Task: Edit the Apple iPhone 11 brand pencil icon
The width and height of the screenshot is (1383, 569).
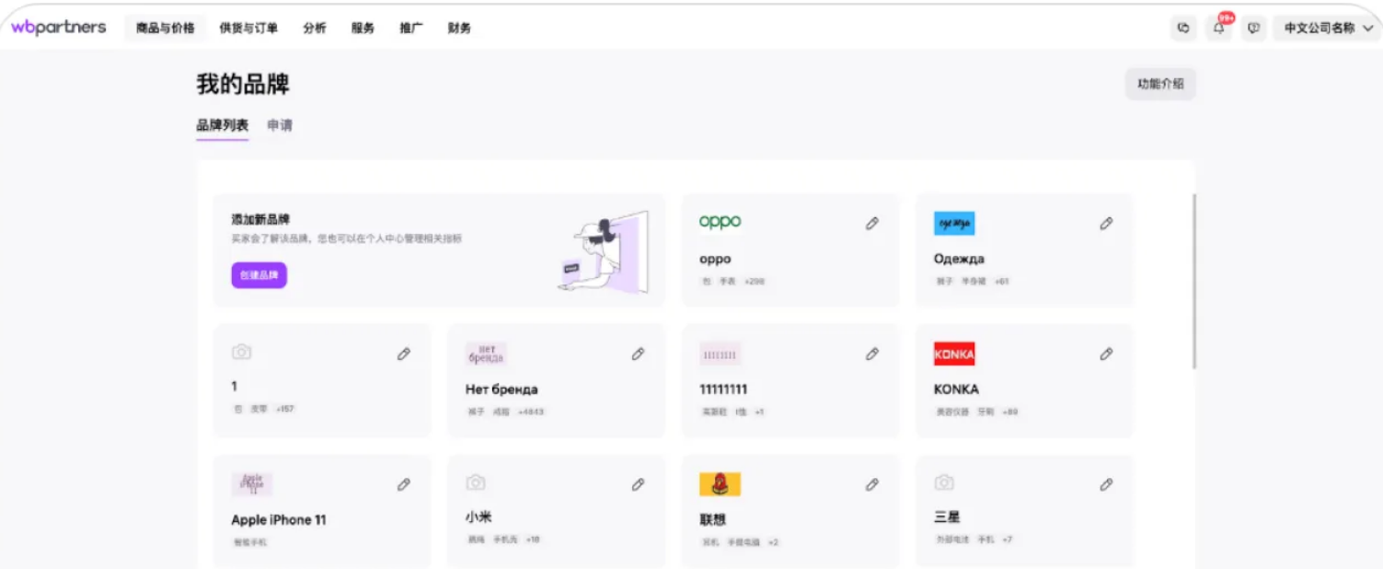Action: (403, 483)
